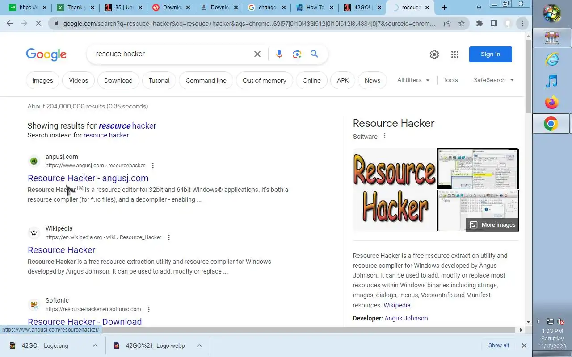Viewport: 572px width, 357px height.
Task: Select the Download filter chip
Action: click(x=118, y=80)
